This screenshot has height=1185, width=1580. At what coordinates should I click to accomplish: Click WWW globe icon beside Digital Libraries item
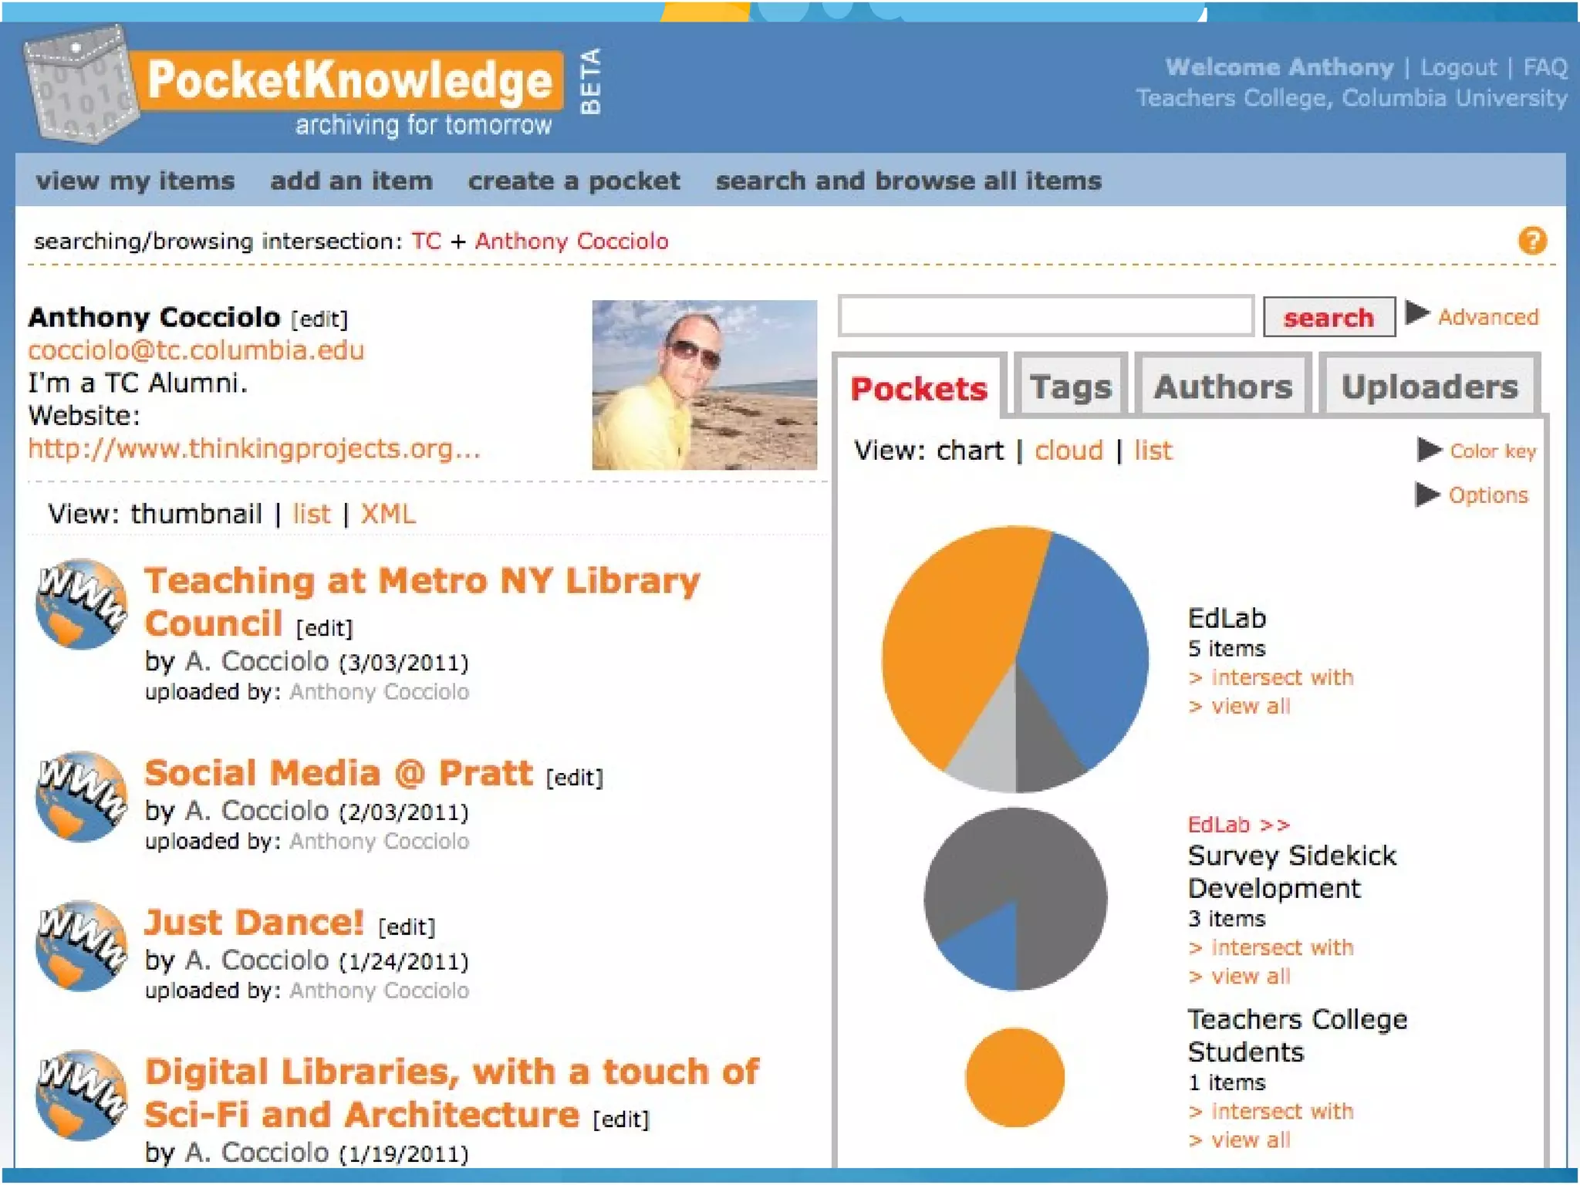(x=81, y=1096)
